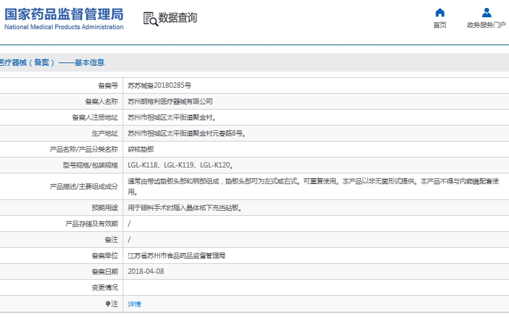Click model spec LGL-K118、LGL-K119、LGL-K120

point(181,165)
